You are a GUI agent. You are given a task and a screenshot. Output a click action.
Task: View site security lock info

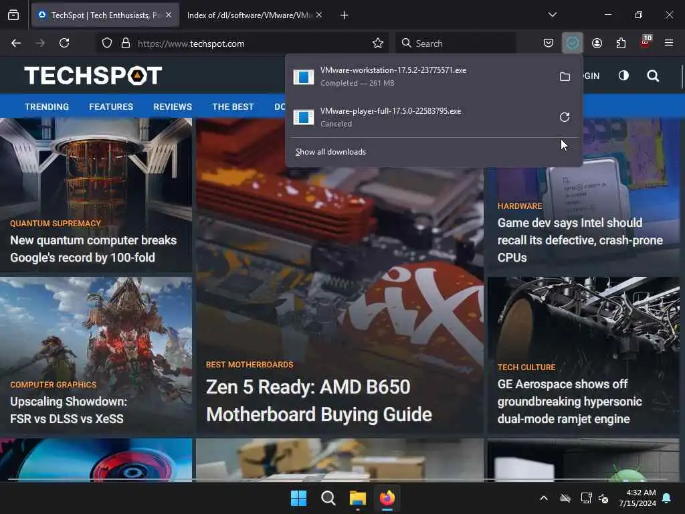point(126,43)
